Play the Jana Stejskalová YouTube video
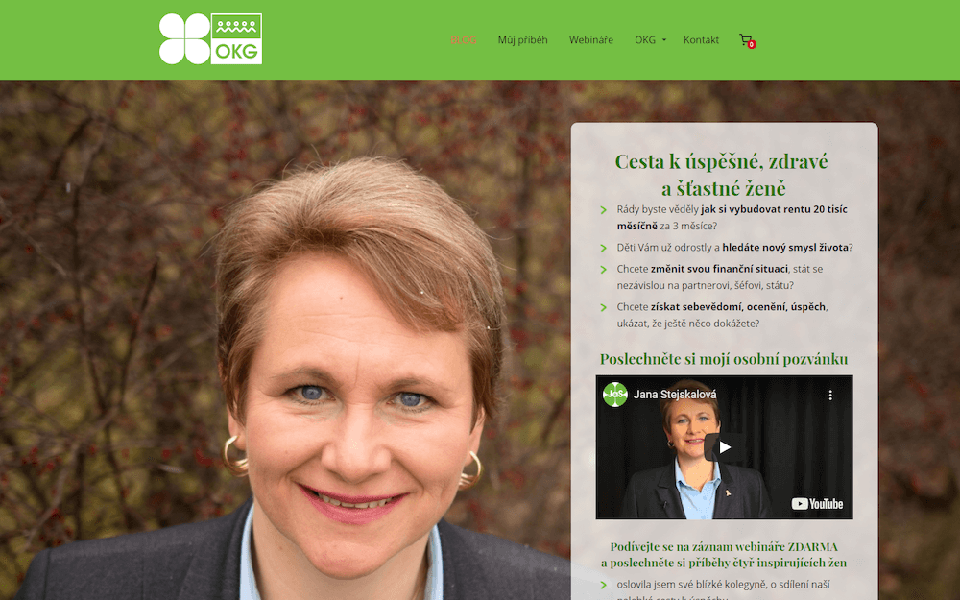Image resolution: width=960 pixels, height=600 pixels. [x=724, y=447]
